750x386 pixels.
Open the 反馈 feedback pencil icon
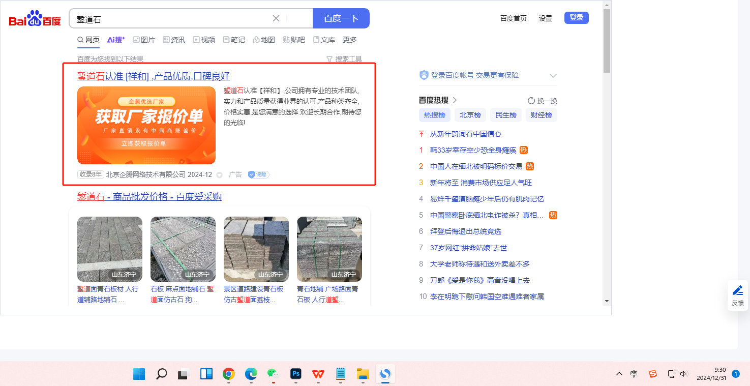click(x=737, y=291)
